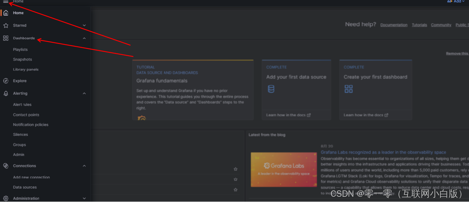This screenshot has width=469, height=202.
Task: Click the Home breadcrumb in top bar
Action: click(x=18, y=1)
